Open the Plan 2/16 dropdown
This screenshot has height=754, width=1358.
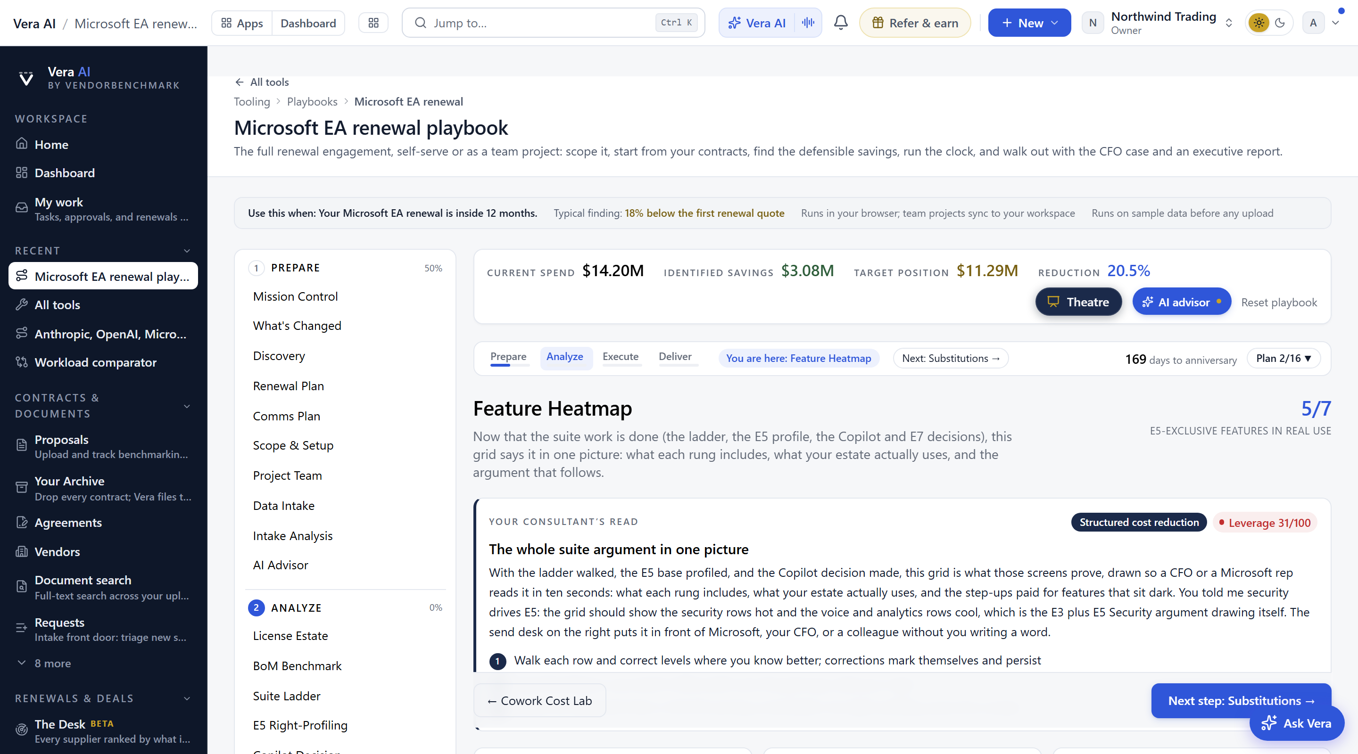click(x=1283, y=358)
